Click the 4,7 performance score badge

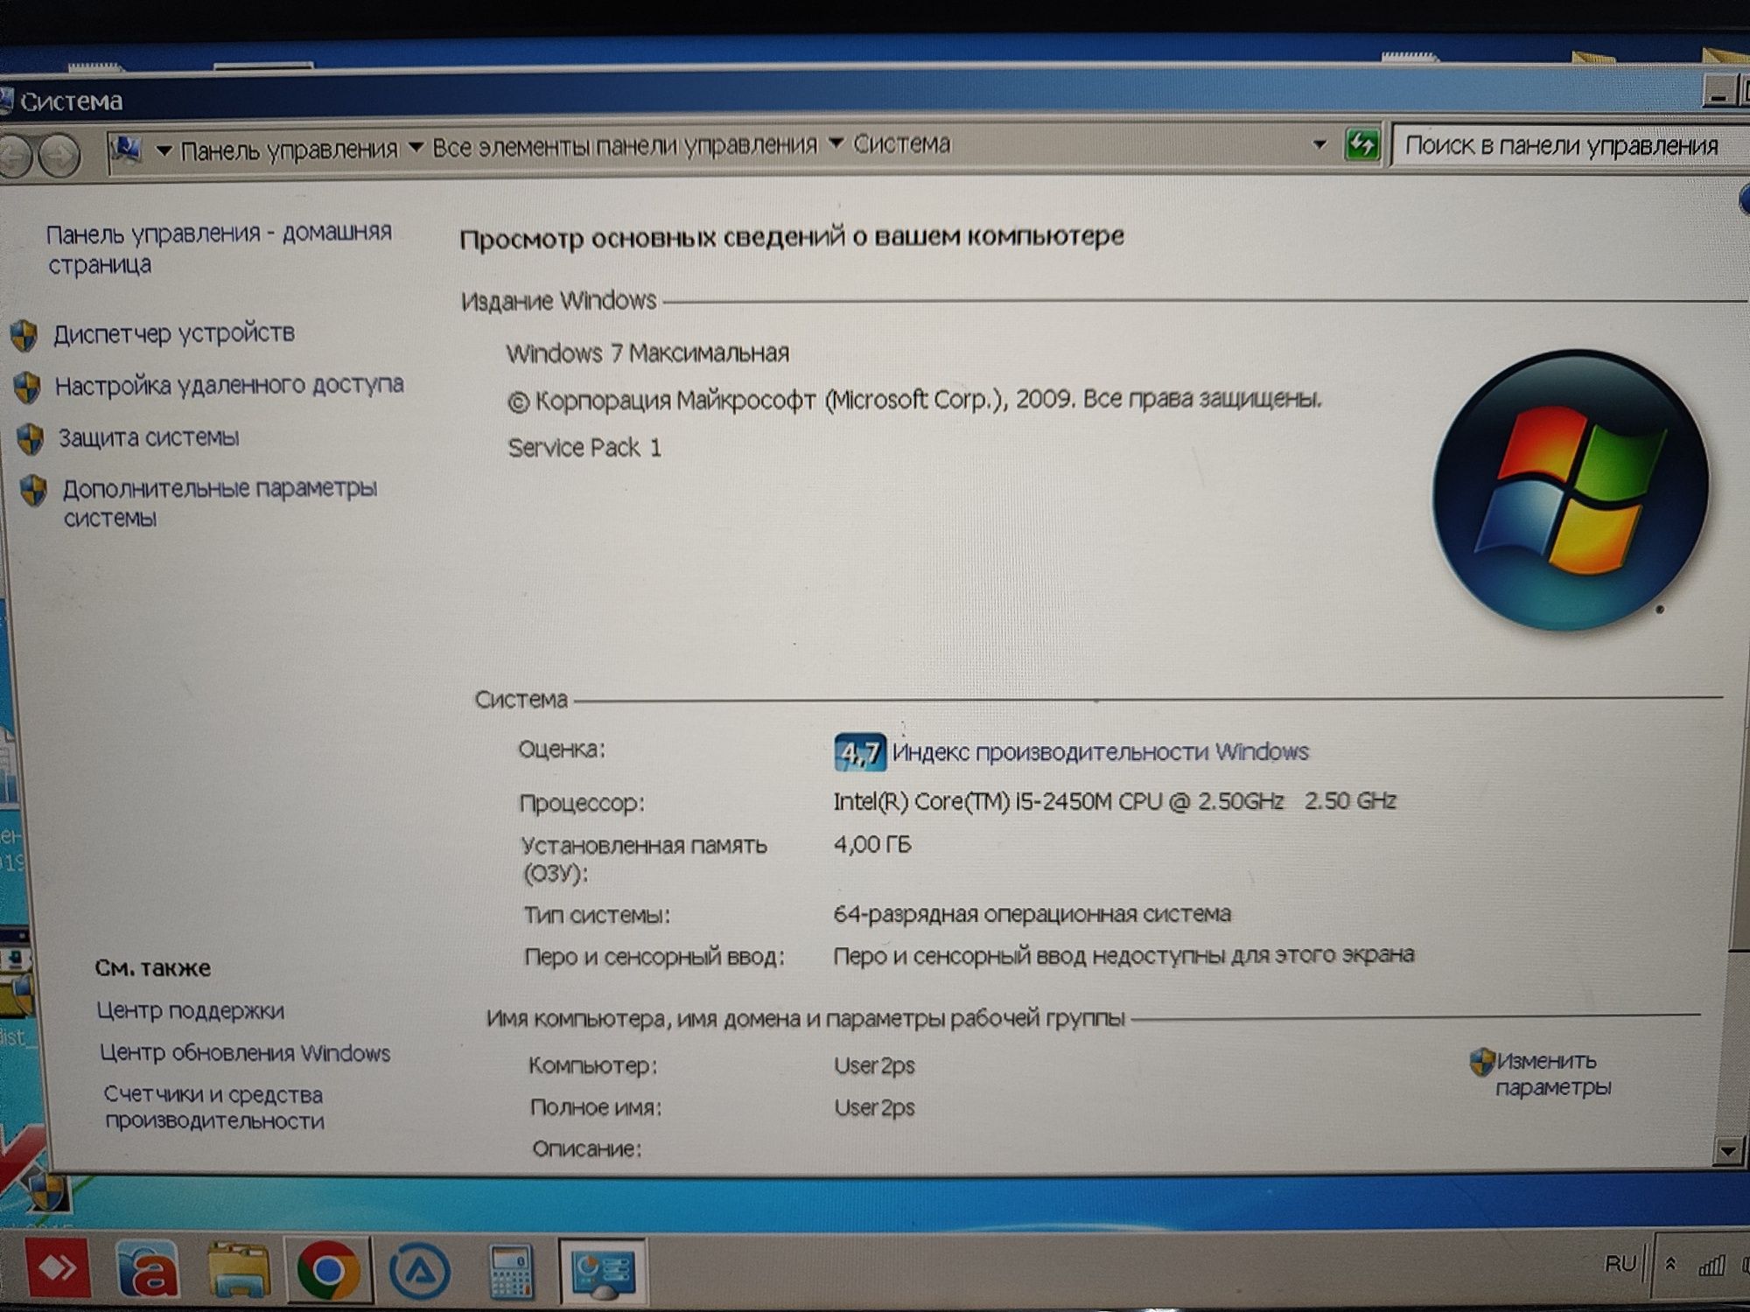point(859,752)
